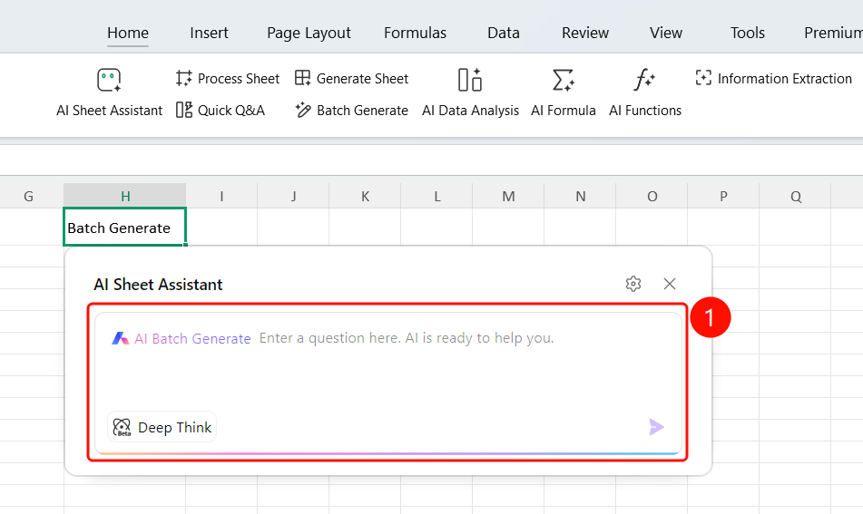The height and width of the screenshot is (514, 863).
Task: Open the Page Layout tab
Action: click(309, 33)
